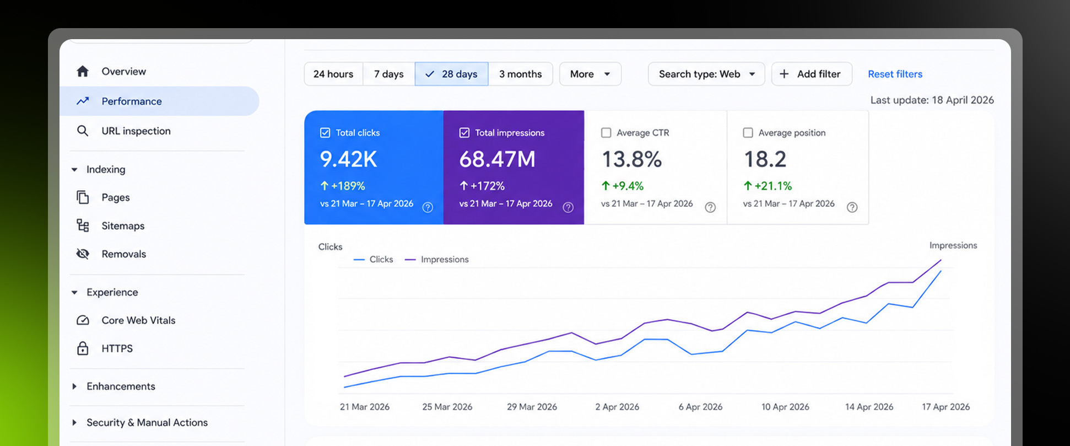Enable the Average position checkbox
The image size is (1070, 446).
[x=748, y=133]
